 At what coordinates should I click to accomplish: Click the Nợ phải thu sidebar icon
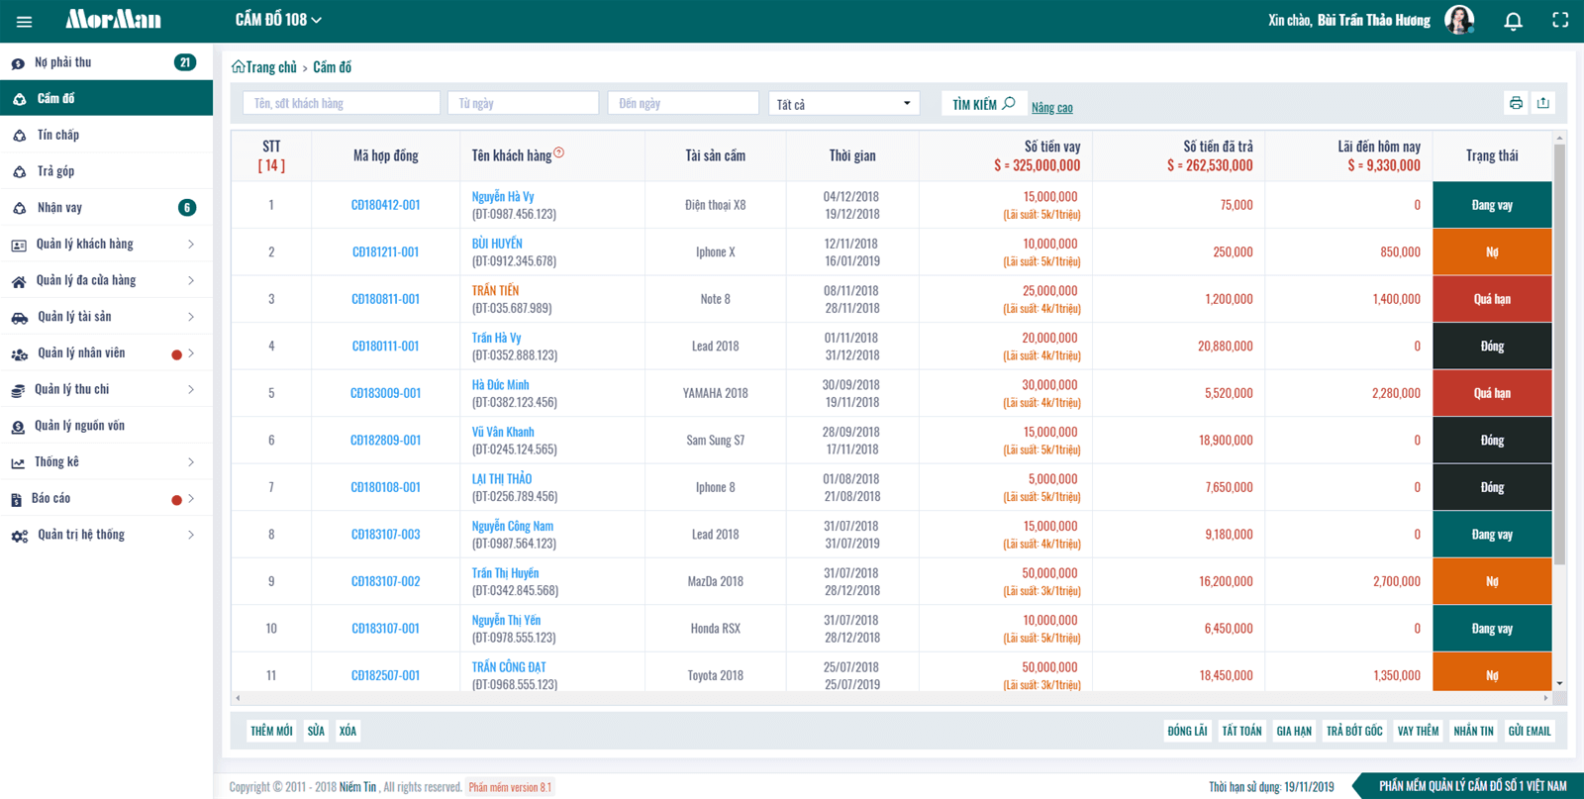[x=18, y=63]
